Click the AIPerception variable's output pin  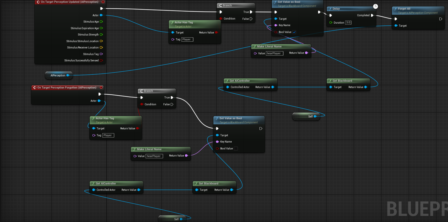(68, 75)
